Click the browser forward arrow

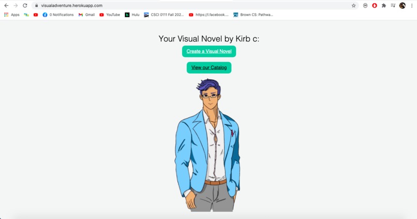(16, 6)
